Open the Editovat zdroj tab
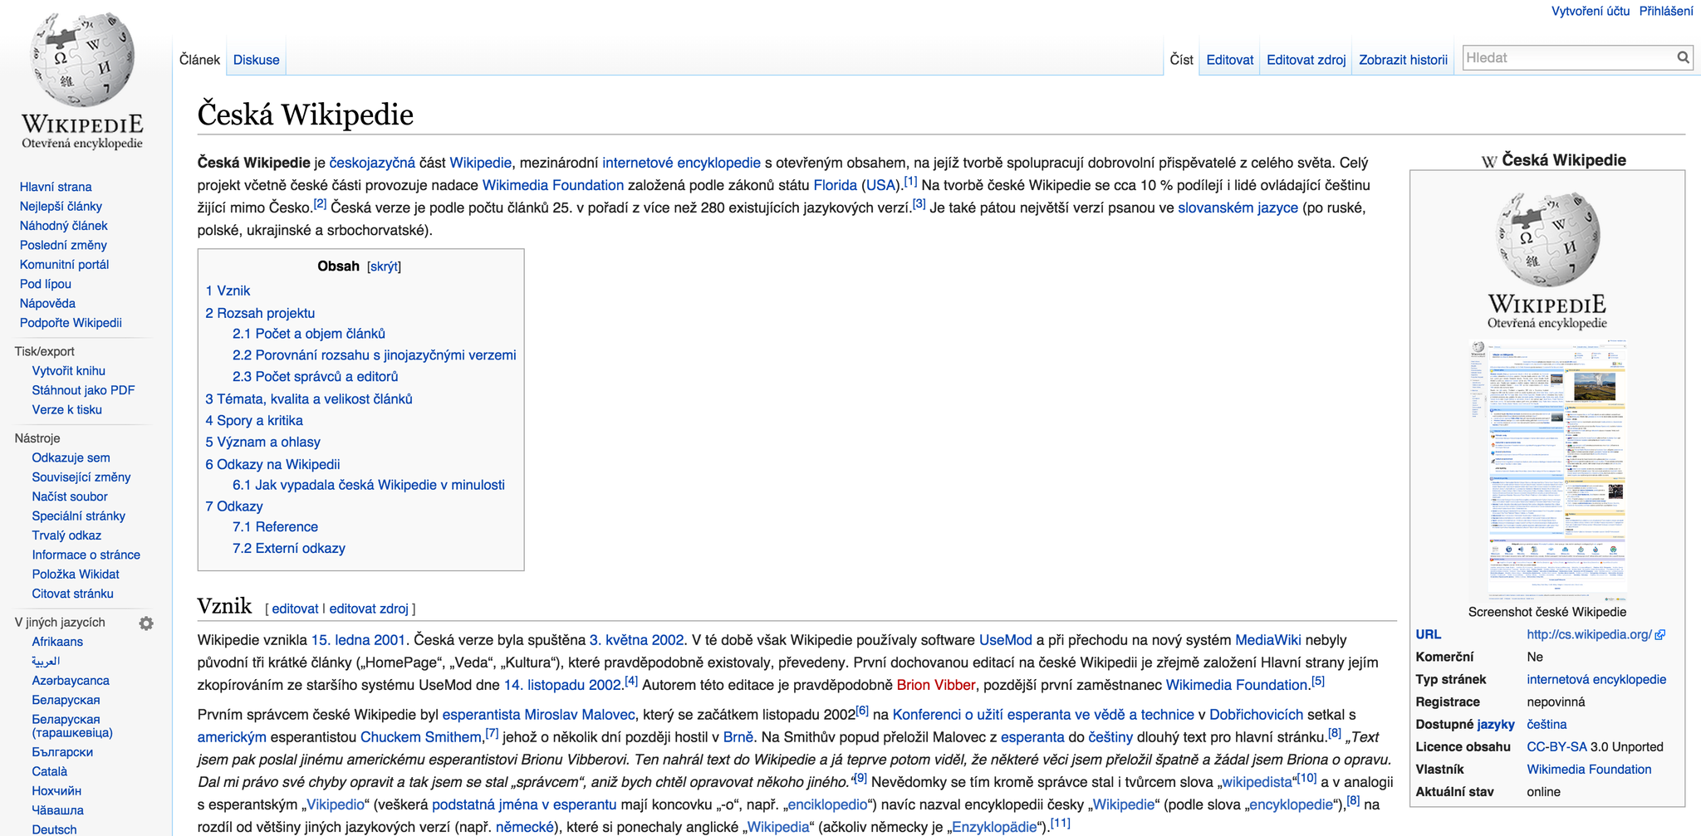Viewport: 1701px width, 836px height. (1306, 60)
